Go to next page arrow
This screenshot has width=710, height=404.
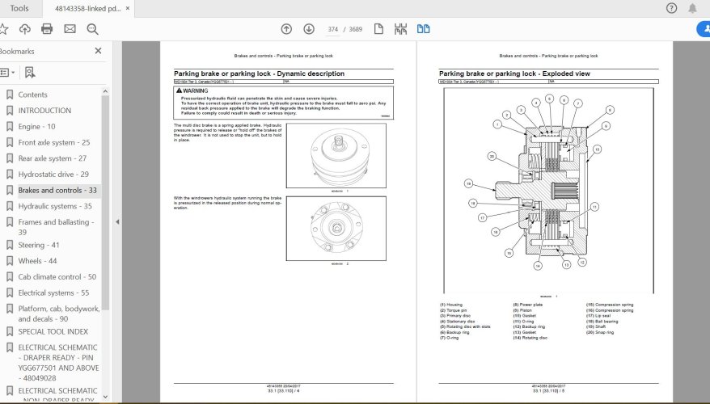(309, 29)
